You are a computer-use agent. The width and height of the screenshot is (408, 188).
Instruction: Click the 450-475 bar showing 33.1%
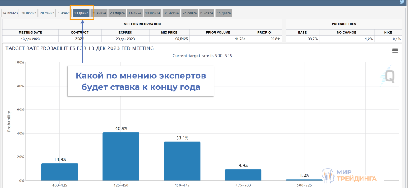click(x=182, y=161)
